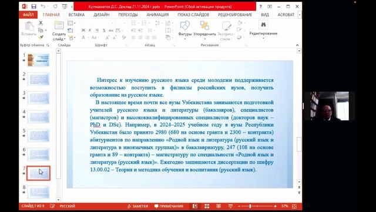Click the scroll-up arrow of thumbnail pane

(59, 51)
